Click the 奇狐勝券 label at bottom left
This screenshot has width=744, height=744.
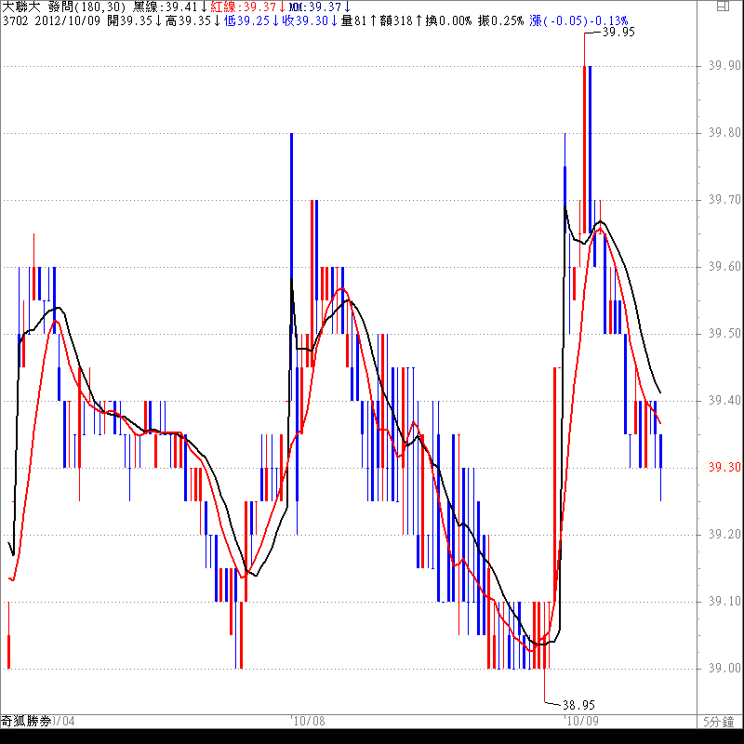click(26, 722)
